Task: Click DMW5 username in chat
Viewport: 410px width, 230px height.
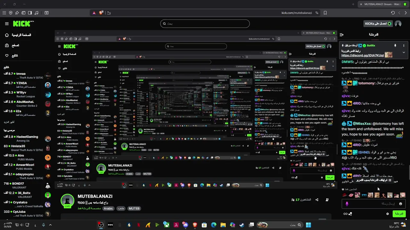Action: pyautogui.click(x=347, y=62)
